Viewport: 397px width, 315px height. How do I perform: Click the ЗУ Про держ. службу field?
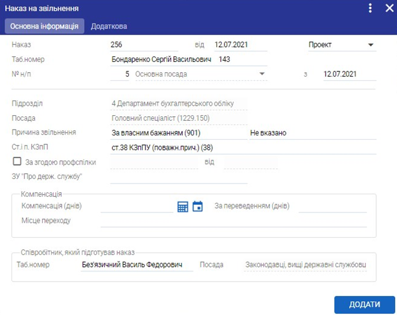point(178,176)
